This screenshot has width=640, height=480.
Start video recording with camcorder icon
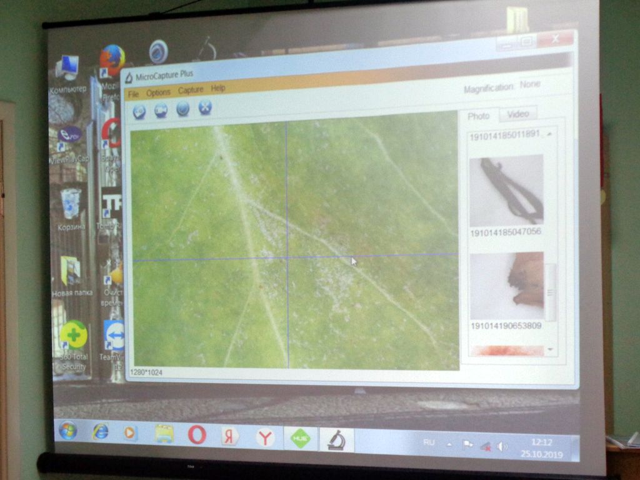coord(161,110)
